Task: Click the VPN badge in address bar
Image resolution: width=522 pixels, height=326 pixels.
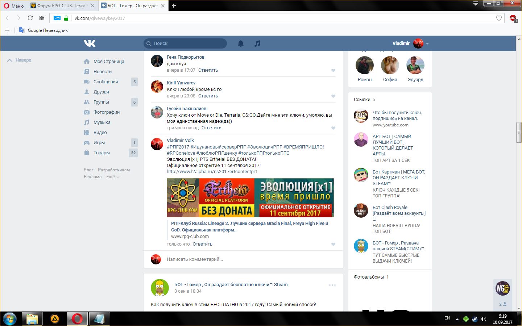Action: click(x=57, y=18)
